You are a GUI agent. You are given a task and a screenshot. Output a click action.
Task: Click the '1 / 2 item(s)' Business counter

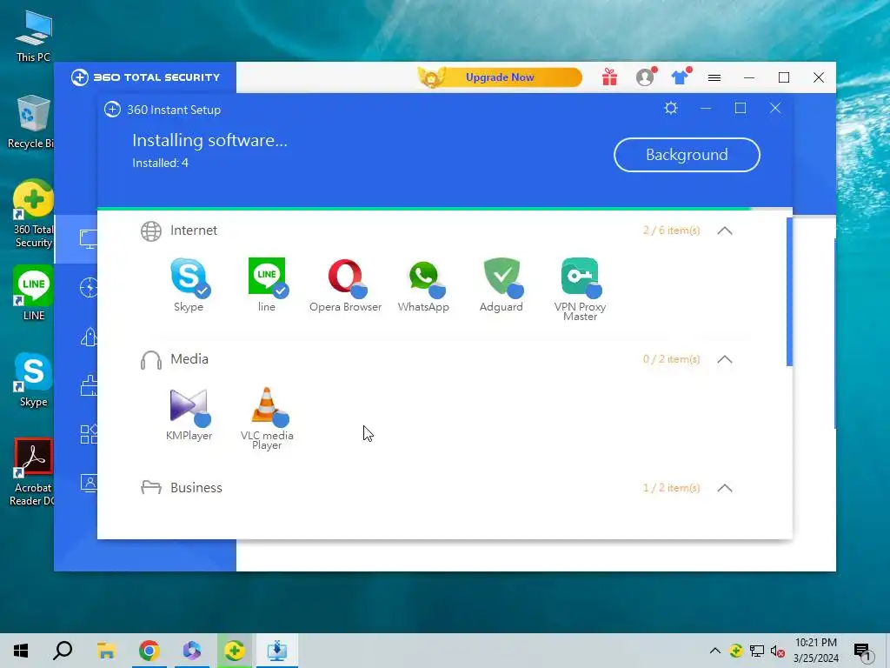pos(672,489)
